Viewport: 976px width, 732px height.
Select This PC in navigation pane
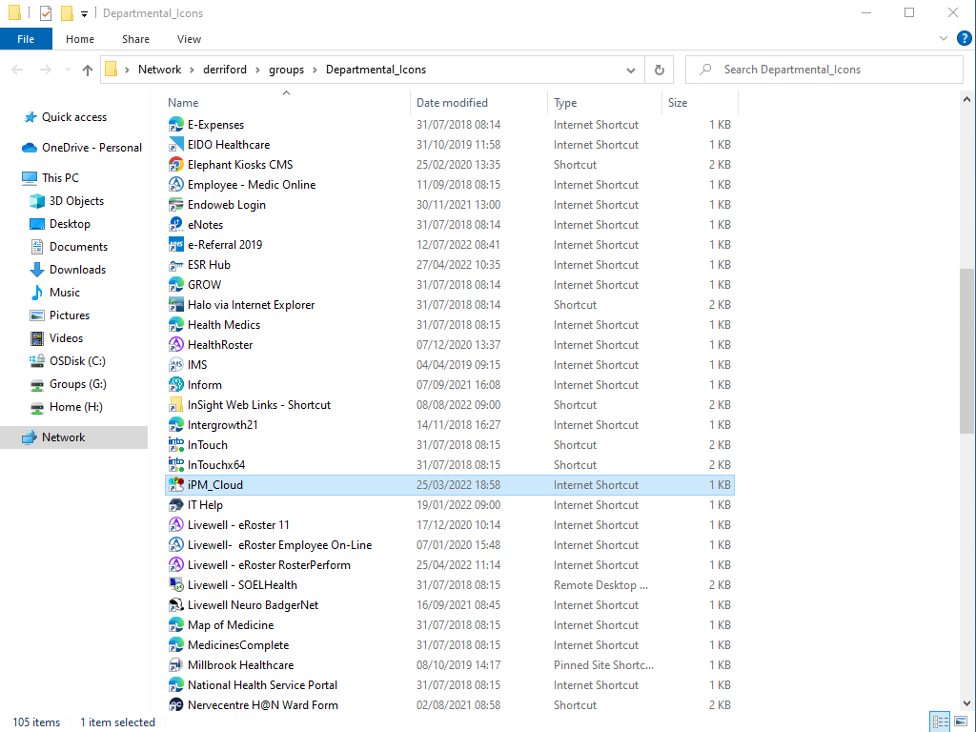[x=60, y=178]
